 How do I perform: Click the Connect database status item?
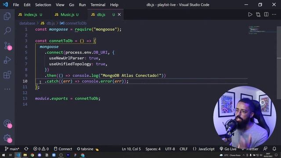click(63, 149)
